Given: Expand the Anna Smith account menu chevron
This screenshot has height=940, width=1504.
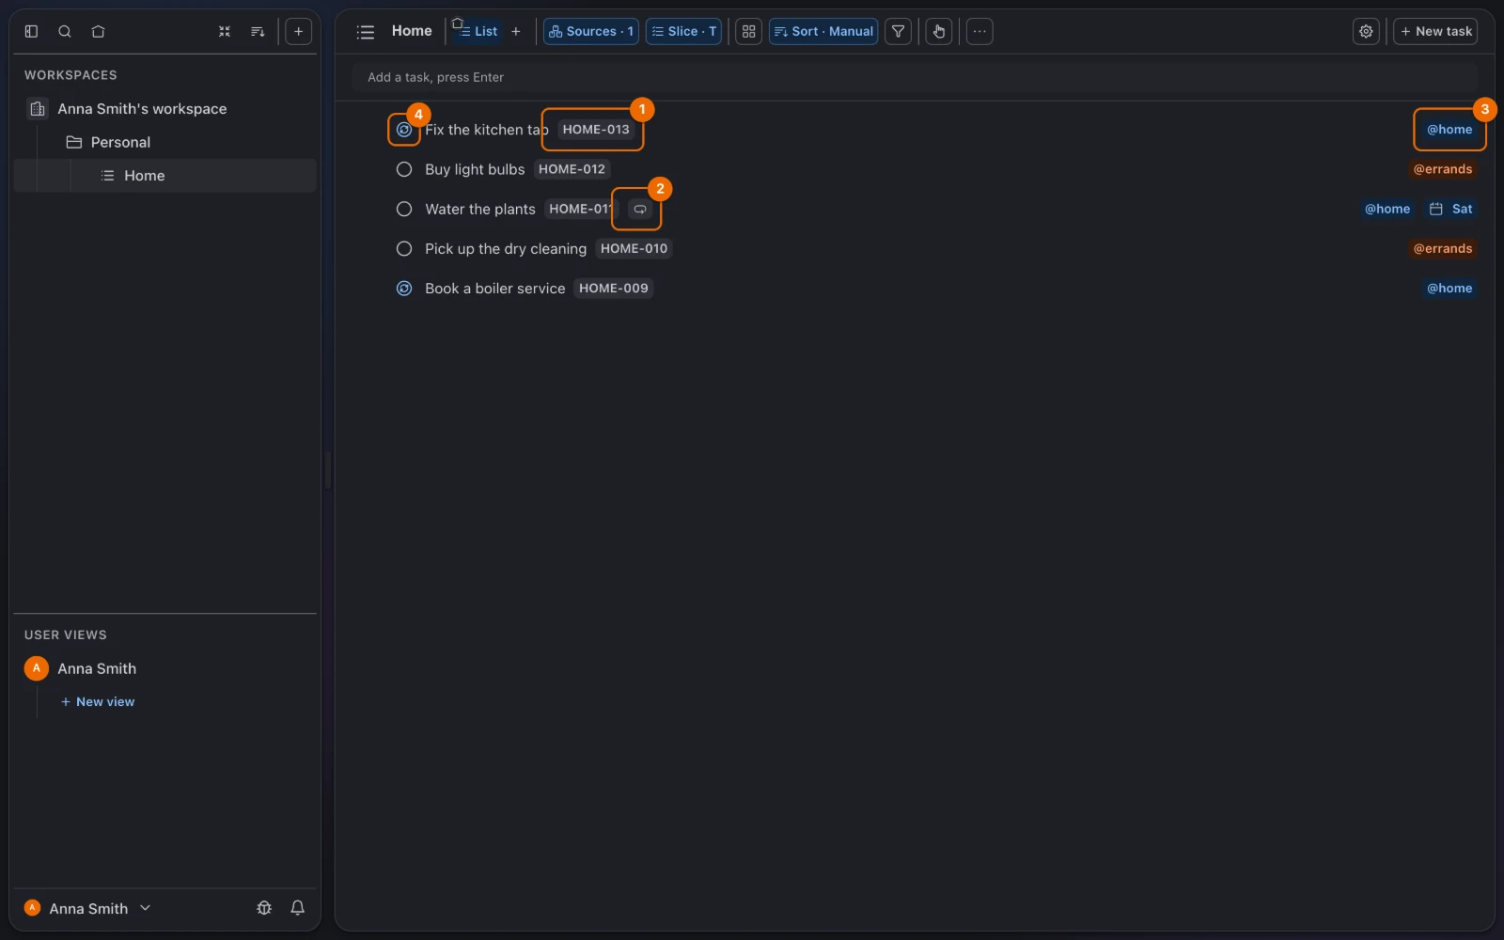Looking at the screenshot, I should pyautogui.click(x=145, y=908).
